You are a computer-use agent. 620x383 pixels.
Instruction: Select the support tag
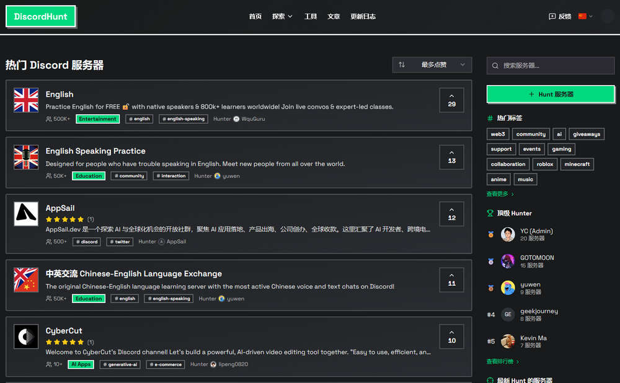click(501, 149)
